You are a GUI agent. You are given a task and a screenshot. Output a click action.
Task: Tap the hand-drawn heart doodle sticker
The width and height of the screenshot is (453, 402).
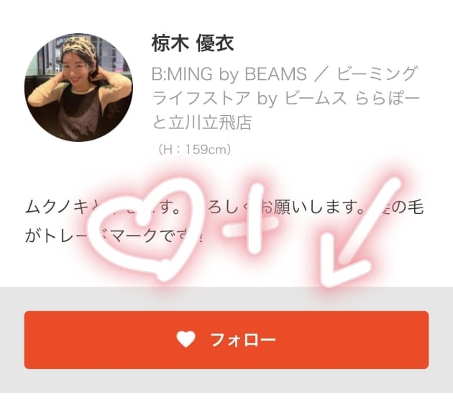pos(148,230)
